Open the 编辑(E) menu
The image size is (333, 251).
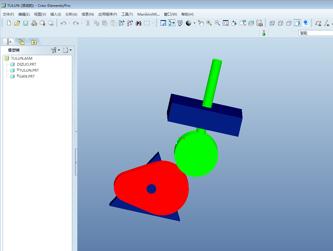pyautogui.click(x=24, y=14)
